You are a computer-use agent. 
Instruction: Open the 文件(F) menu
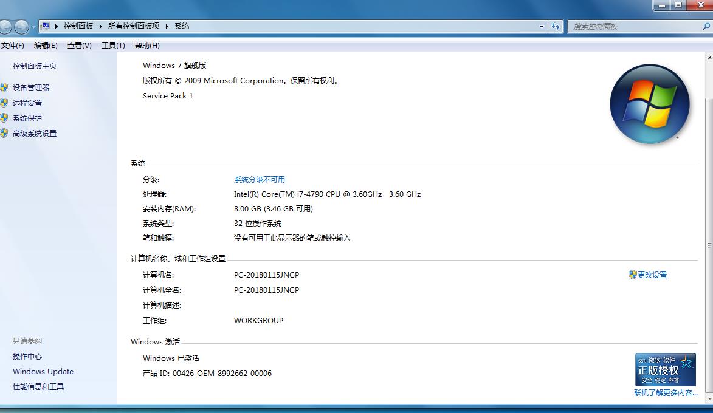point(12,46)
